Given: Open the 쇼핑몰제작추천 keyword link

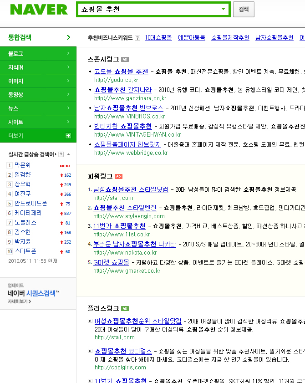Looking at the screenshot, I should point(230,38).
